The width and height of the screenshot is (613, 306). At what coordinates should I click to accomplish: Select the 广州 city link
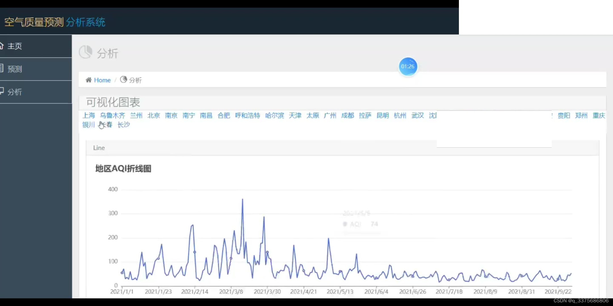330,115
